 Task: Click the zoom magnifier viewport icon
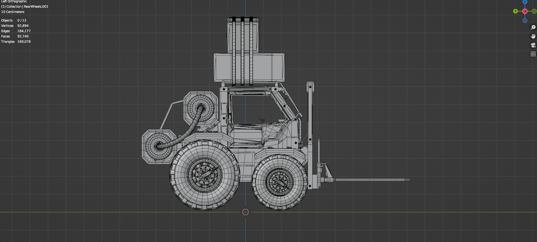(533, 27)
